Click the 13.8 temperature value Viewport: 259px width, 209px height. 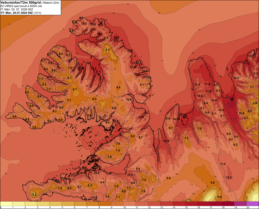point(93,24)
